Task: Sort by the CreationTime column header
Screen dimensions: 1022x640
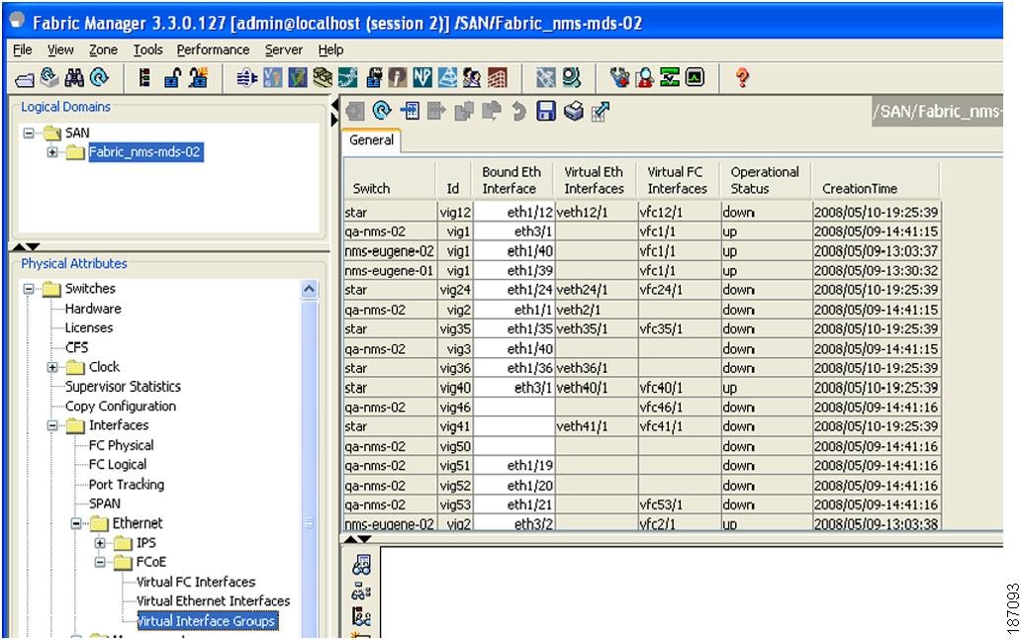Action: tap(876, 181)
